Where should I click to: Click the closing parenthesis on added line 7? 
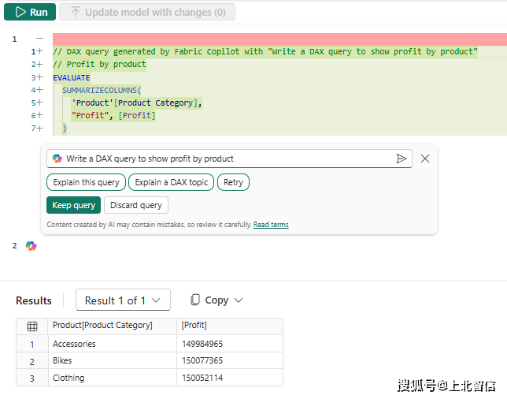(x=65, y=129)
